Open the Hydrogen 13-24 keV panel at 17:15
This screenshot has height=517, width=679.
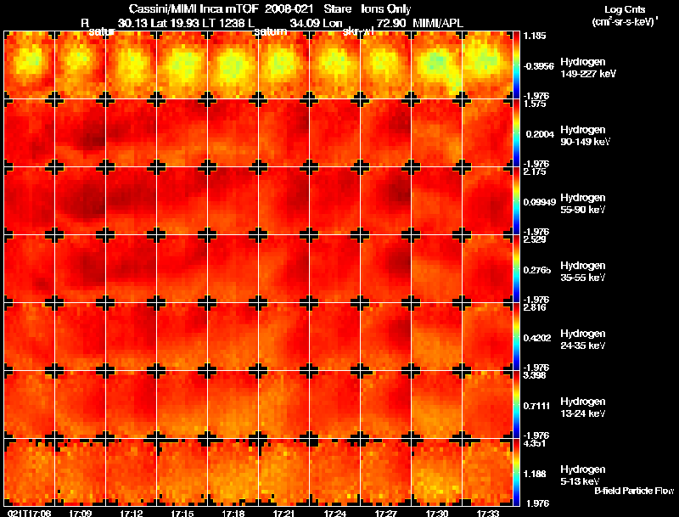click(x=182, y=405)
